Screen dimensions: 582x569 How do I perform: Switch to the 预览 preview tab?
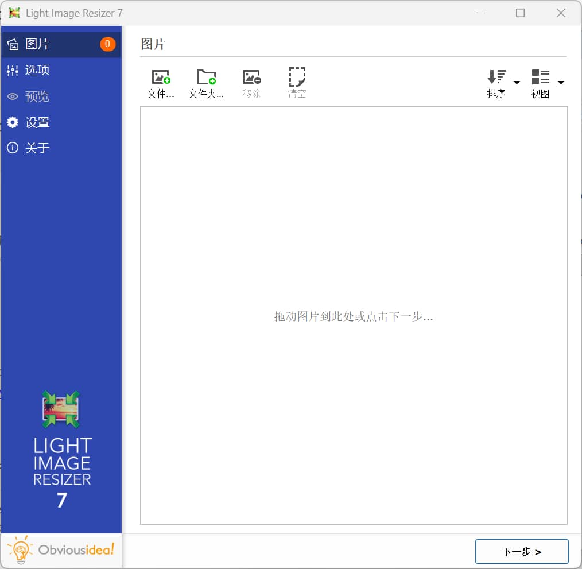pos(37,96)
